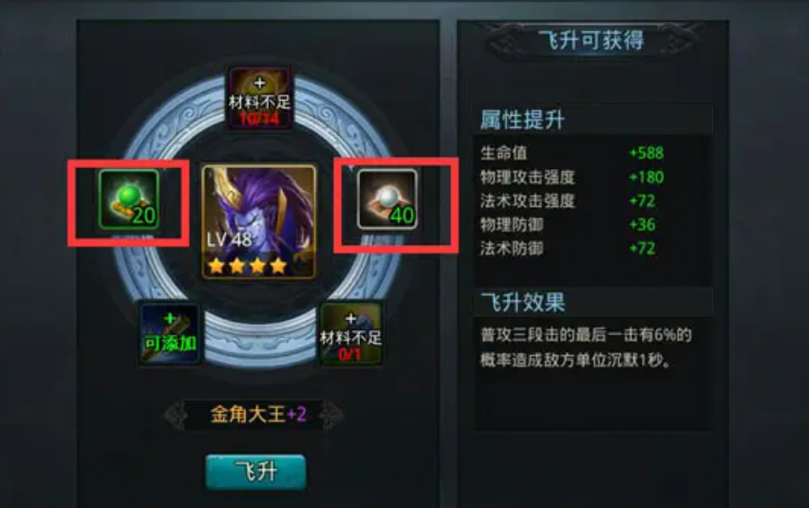Image resolution: width=809 pixels, height=508 pixels.
Task: Click the 物理攻击强度 +180 row
Action: click(573, 177)
